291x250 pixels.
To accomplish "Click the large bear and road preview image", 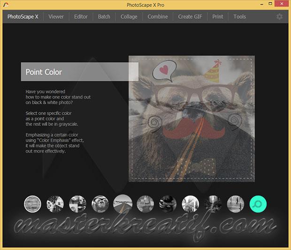I will click(191, 119).
